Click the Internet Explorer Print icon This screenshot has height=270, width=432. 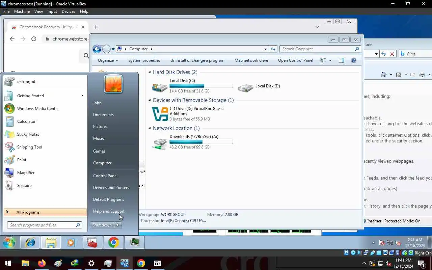click(x=422, y=75)
